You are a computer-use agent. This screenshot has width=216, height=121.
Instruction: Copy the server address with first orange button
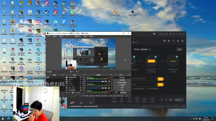(160, 79)
